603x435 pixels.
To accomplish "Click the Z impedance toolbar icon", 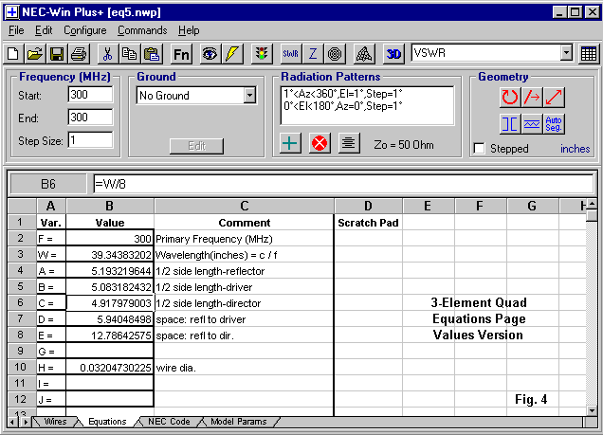I will [314, 54].
